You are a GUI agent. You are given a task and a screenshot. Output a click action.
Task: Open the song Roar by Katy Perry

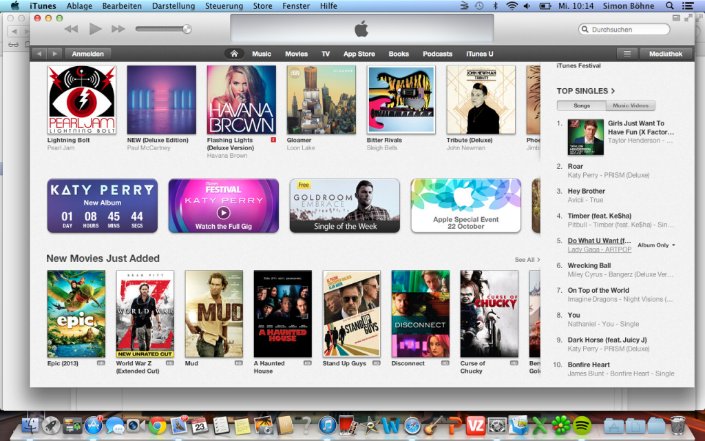click(x=575, y=166)
